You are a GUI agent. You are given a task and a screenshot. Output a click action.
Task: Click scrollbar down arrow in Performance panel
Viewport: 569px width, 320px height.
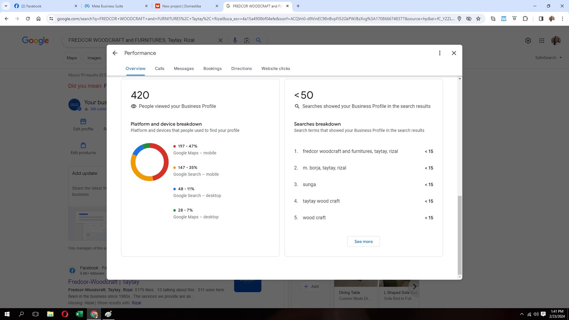point(460,277)
